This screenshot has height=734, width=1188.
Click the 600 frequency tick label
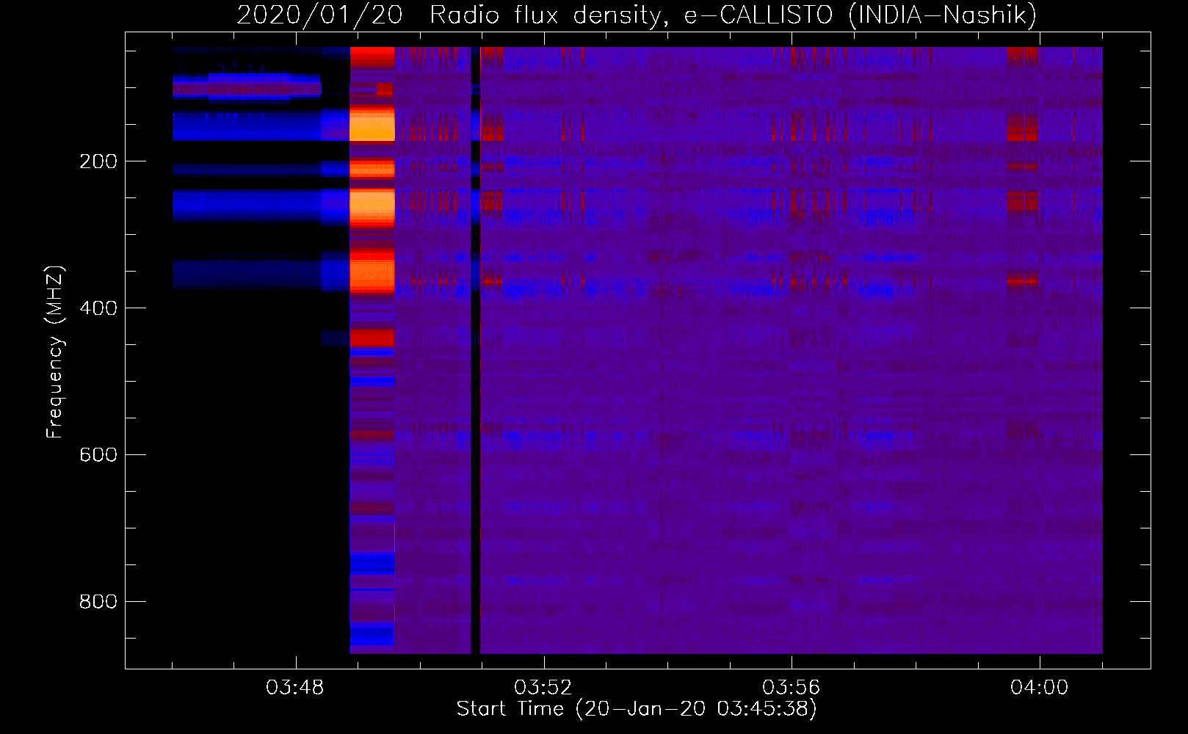coord(98,455)
